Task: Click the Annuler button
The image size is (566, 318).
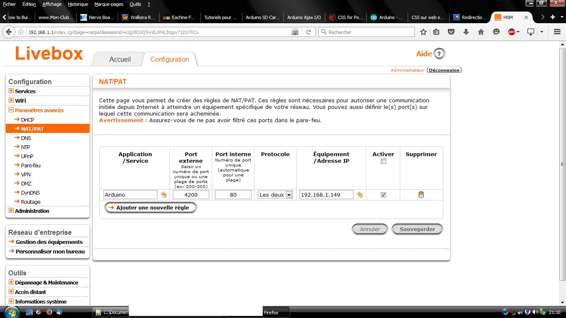Action: pos(370,229)
